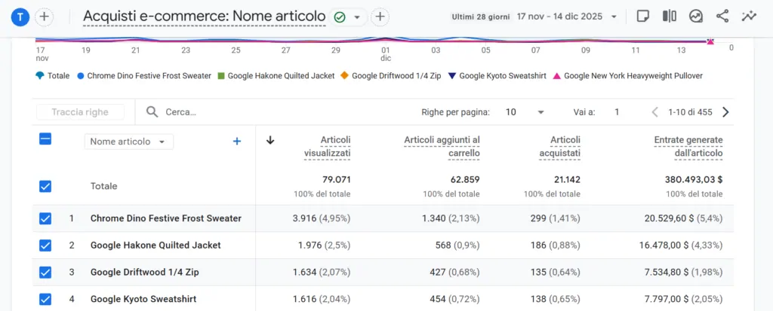Click the 62.859 total cart value

[x=465, y=180]
